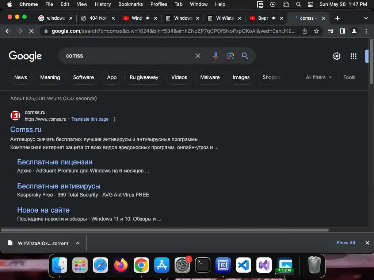The image size is (374, 280).
Task: Open Google quick settings gear
Action: point(336,56)
